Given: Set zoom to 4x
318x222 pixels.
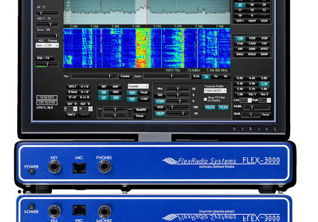Looking at the screenshot, I should (225, 77).
